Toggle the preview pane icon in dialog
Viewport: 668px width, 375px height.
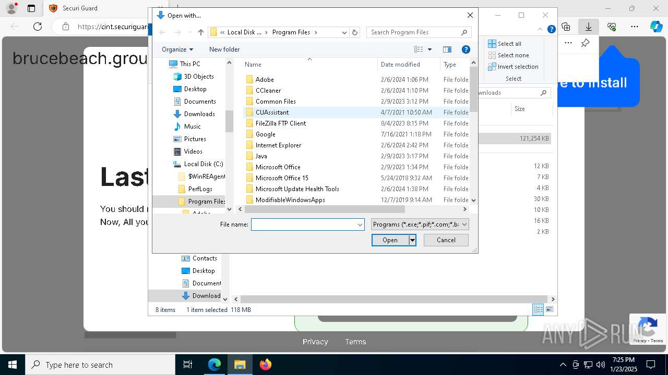[447, 49]
